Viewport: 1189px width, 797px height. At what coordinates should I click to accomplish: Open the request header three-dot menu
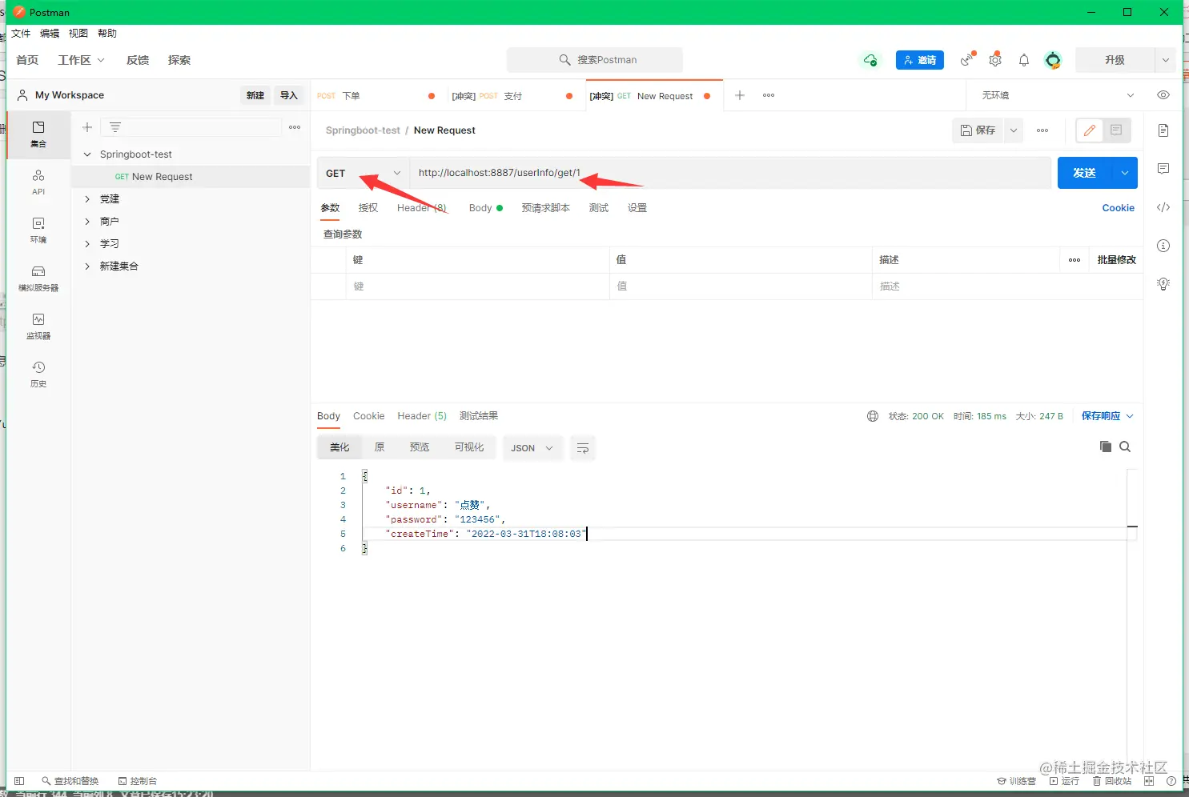[x=1042, y=130]
